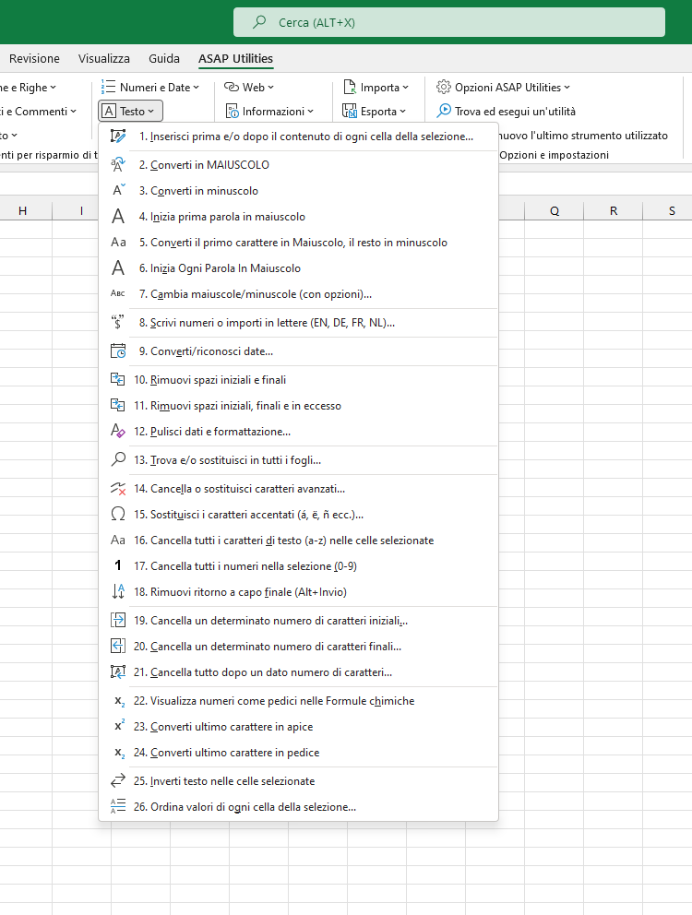Click the omega icon for Sostituisci caratteri accentati
Viewport: 692px width, 915px height.
pos(117,515)
